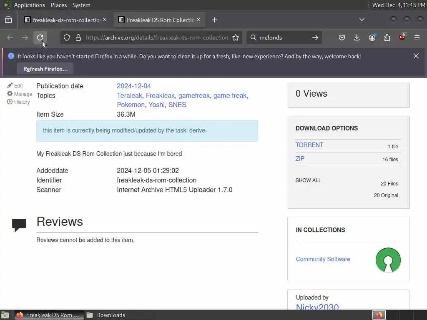Close the freakleak-ds-rom-collection first tab
The width and height of the screenshot is (427, 320).
(105, 20)
